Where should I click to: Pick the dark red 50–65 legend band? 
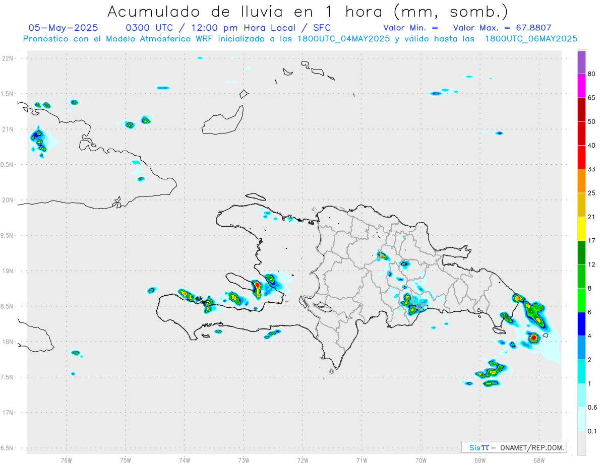[x=581, y=110]
